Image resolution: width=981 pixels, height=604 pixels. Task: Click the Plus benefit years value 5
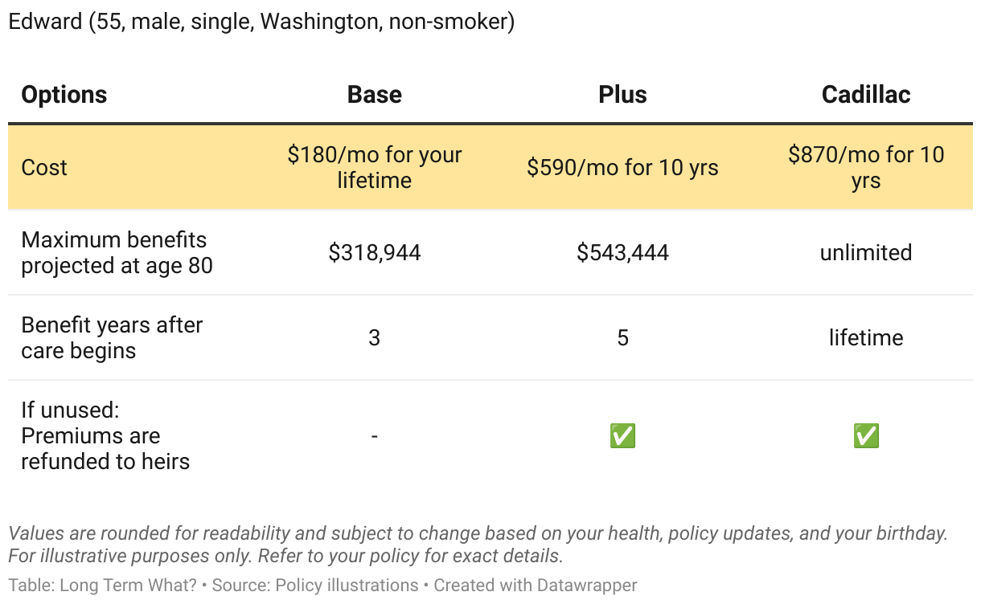click(x=622, y=338)
